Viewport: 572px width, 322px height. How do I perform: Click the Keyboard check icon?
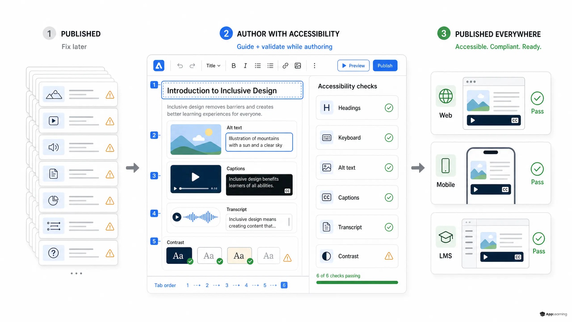(x=327, y=138)
